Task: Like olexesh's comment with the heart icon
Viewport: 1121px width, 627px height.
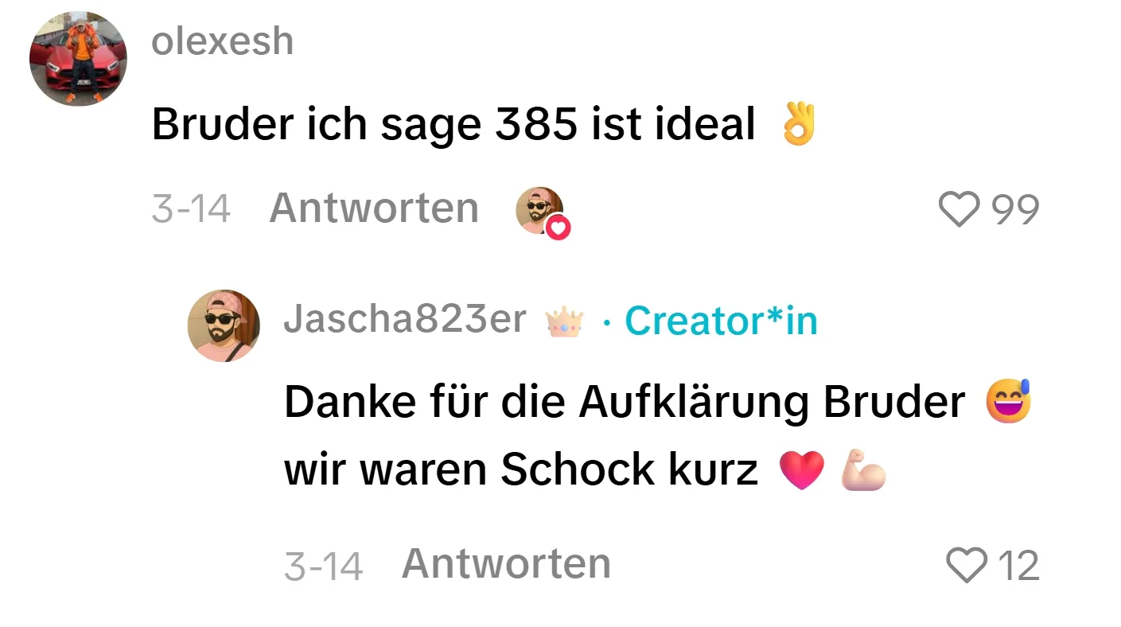Action: (961, 210)
